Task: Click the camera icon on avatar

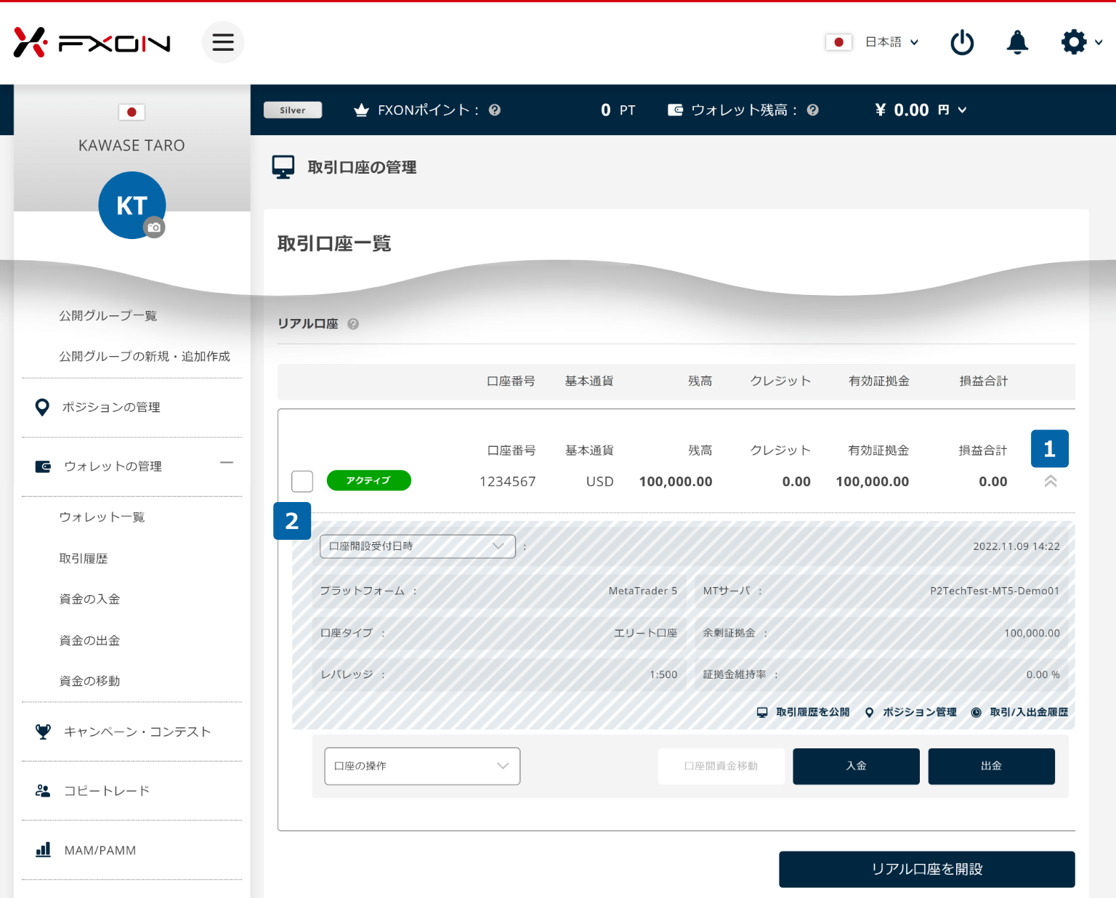Action: [x=154, y=227]
